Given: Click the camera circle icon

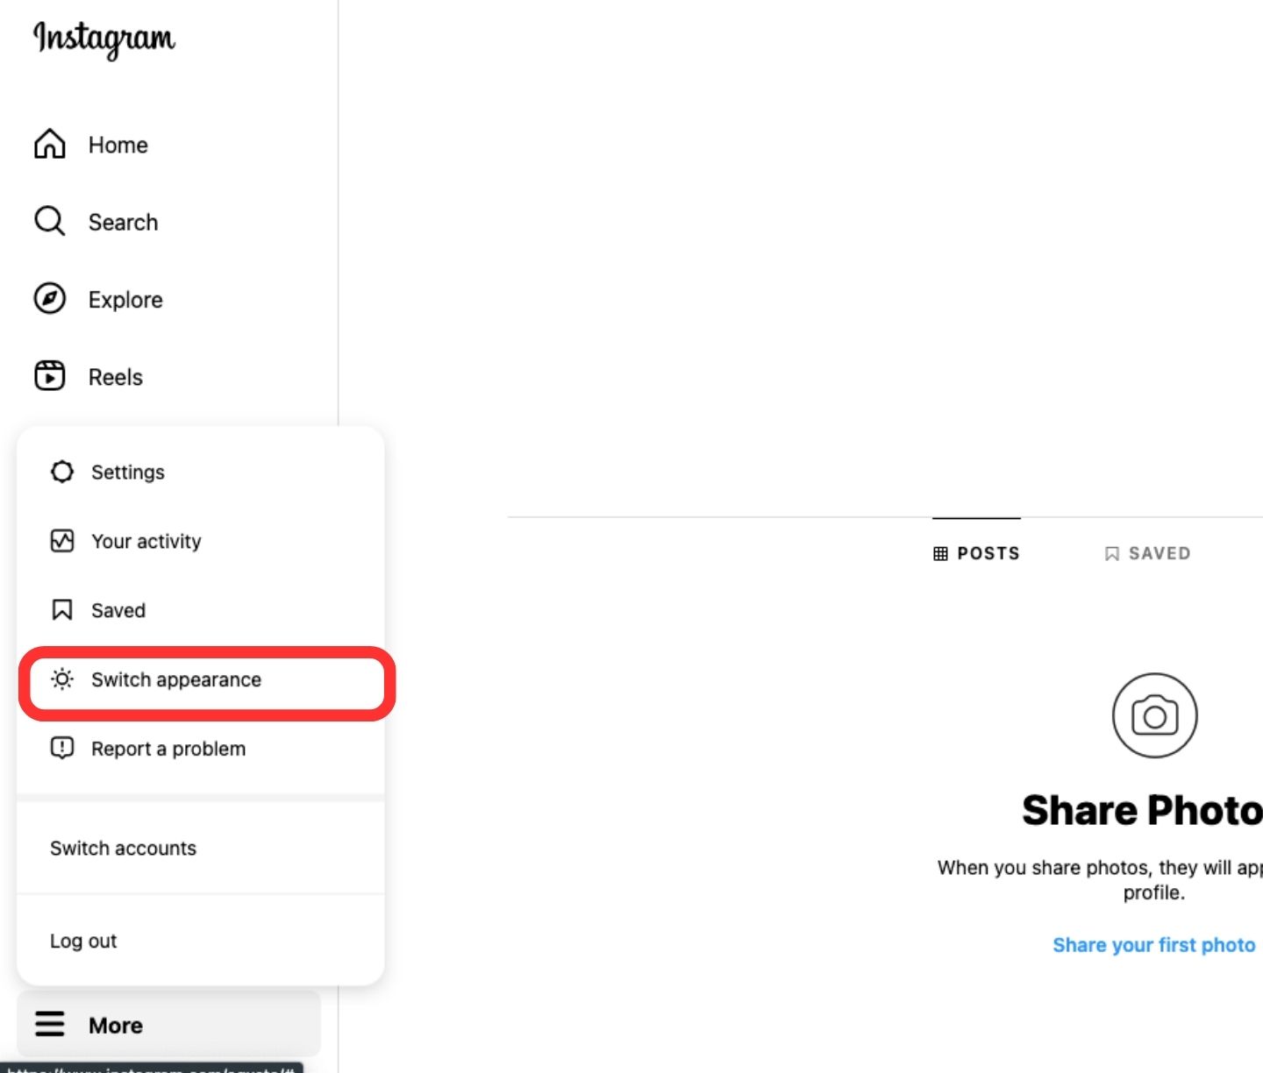Looking at the screenshot, I should [1154, 715].
